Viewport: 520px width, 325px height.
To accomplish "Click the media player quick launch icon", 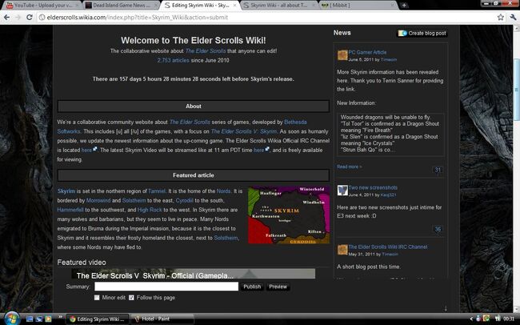I will [48, 319].
